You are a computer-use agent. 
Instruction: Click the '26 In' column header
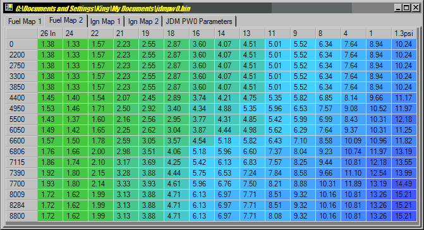(x=51, y=33)
